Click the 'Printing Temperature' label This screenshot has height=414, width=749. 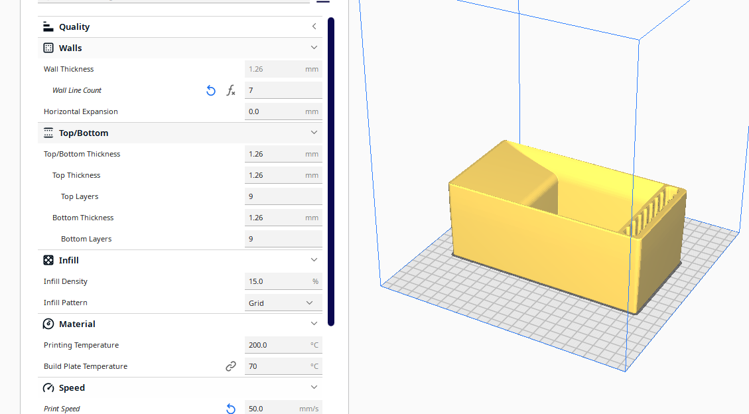(x=81, y=345)
